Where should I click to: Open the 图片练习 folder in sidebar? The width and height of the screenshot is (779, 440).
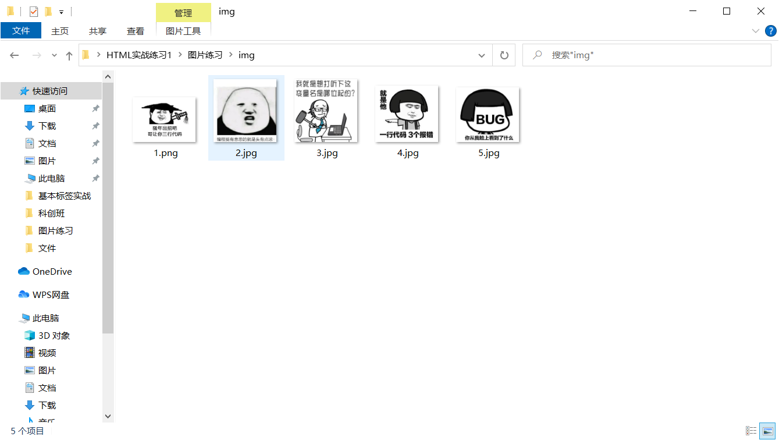pyautogui.click(x=56, y=230)
